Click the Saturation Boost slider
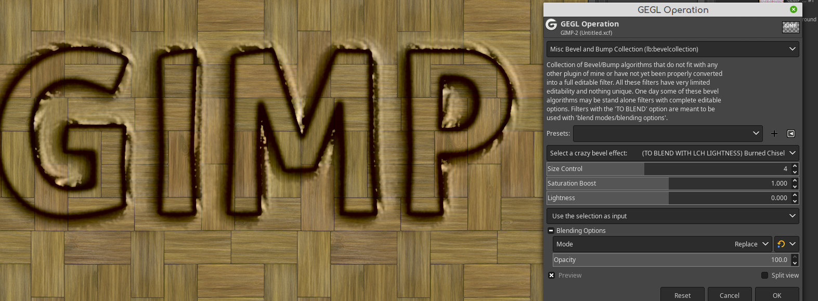The height and width of the screenshot is (301, 818). tap(668, 184)
